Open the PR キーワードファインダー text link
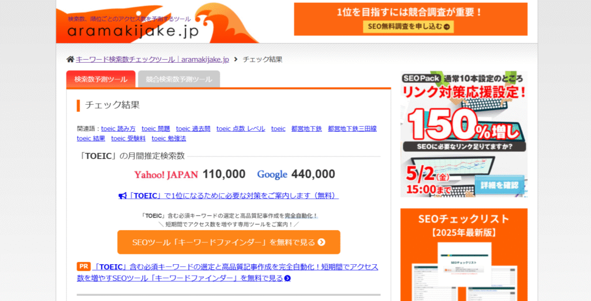The width and height of the screenshot is (591, 301). pos(227,272)
